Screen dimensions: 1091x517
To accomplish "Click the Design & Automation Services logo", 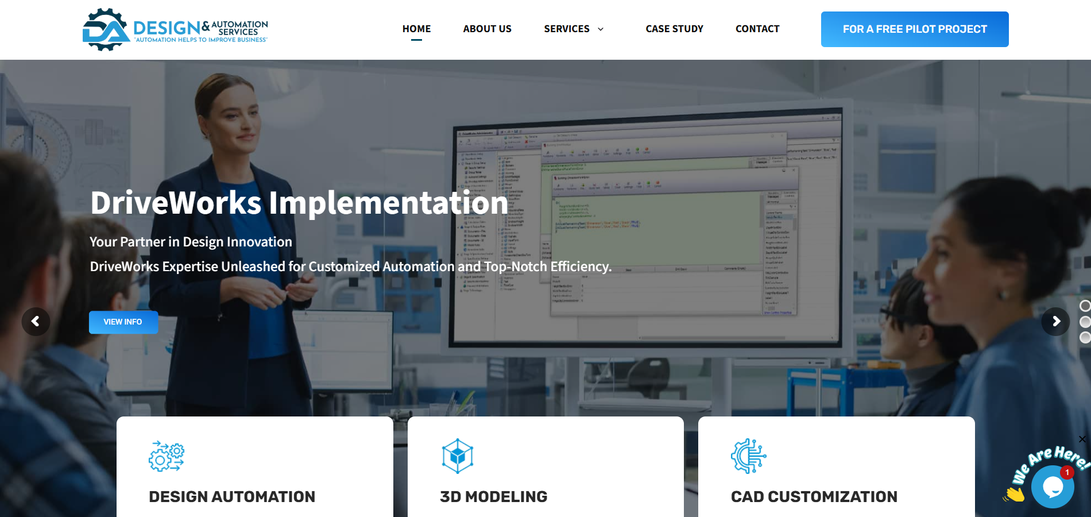I will click(x=175, y=29).
